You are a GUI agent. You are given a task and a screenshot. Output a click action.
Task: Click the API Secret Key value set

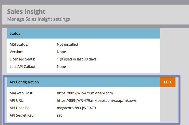point(59,115)
